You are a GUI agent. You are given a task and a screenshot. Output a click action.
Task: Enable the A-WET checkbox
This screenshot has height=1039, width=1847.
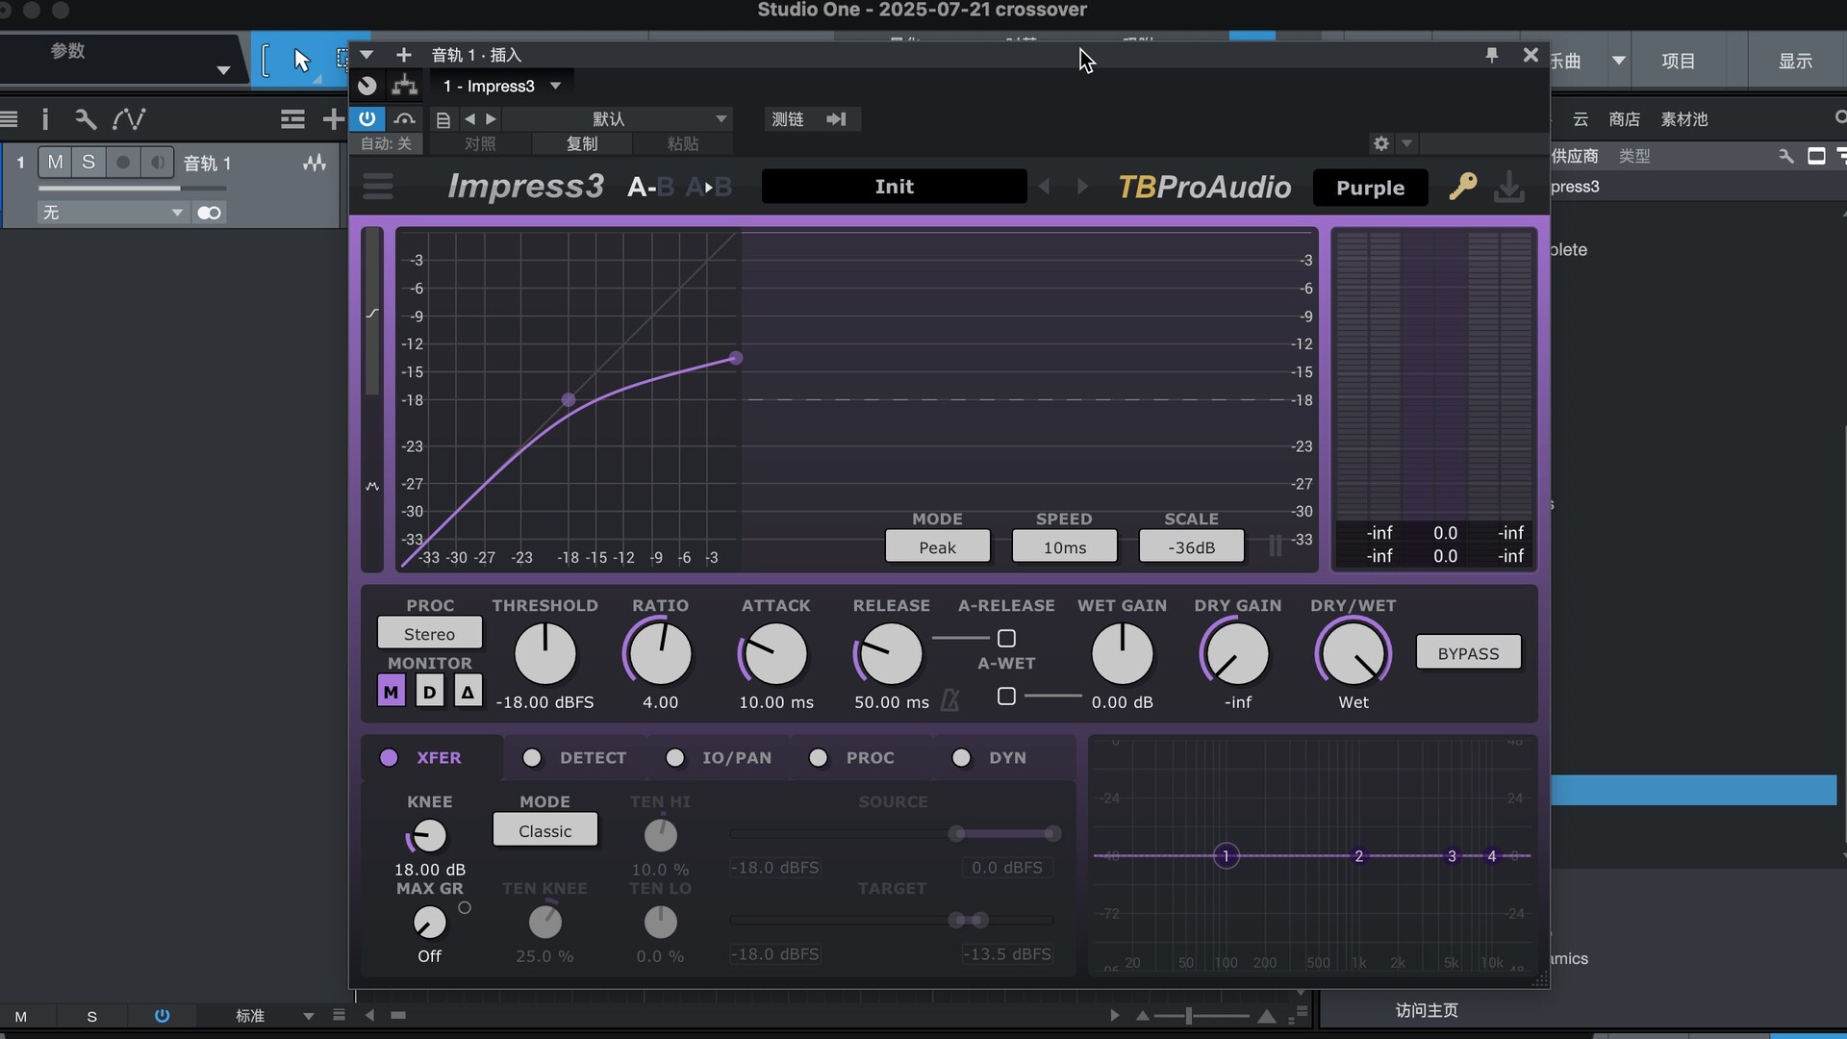[1006, 696]
